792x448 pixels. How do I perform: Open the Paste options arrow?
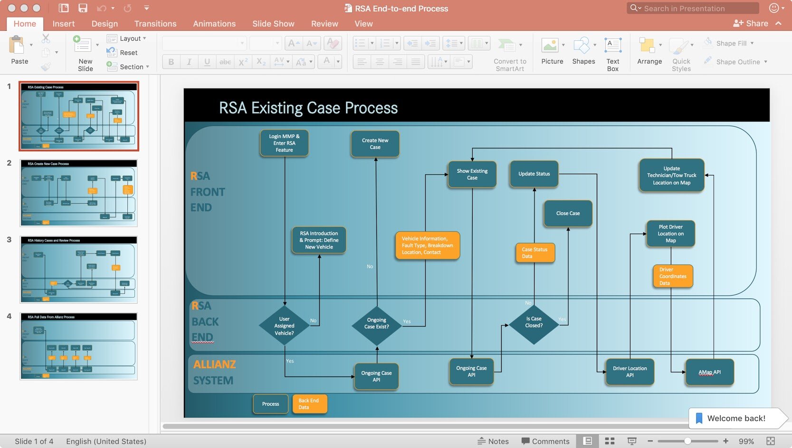tap(31, 45)
